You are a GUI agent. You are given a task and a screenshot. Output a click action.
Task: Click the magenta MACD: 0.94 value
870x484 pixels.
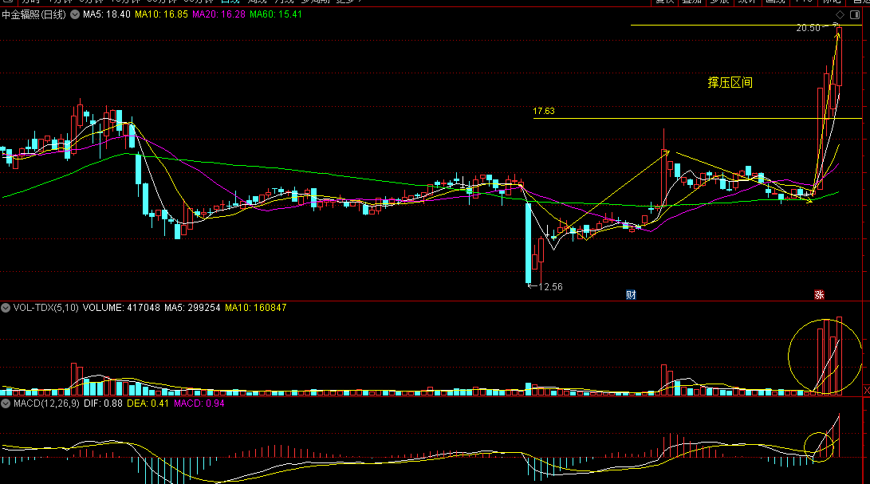pos(199,403)
